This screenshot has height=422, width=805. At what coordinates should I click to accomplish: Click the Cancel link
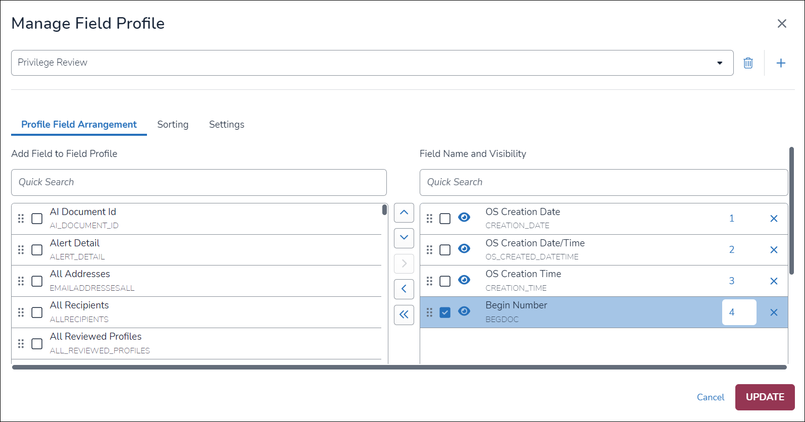(x=711, y=397)
